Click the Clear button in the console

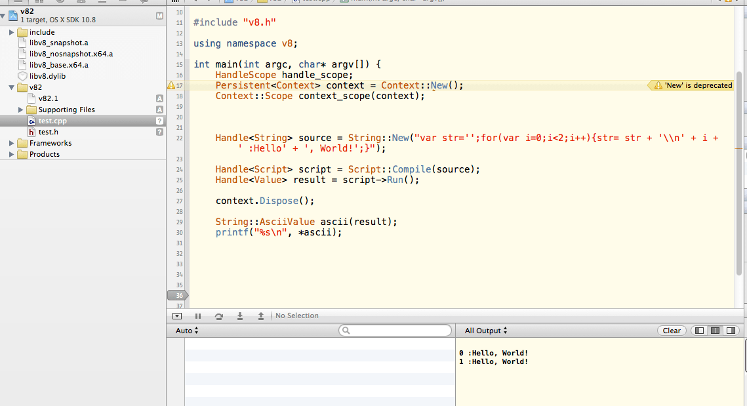(671, 330)
